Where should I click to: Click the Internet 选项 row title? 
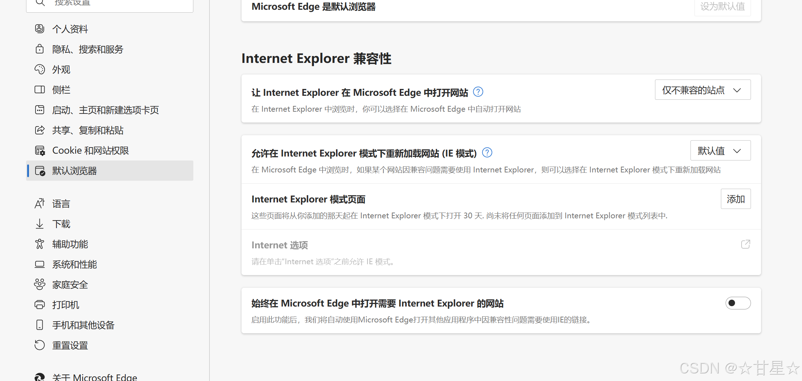click(x=280, y=245)
